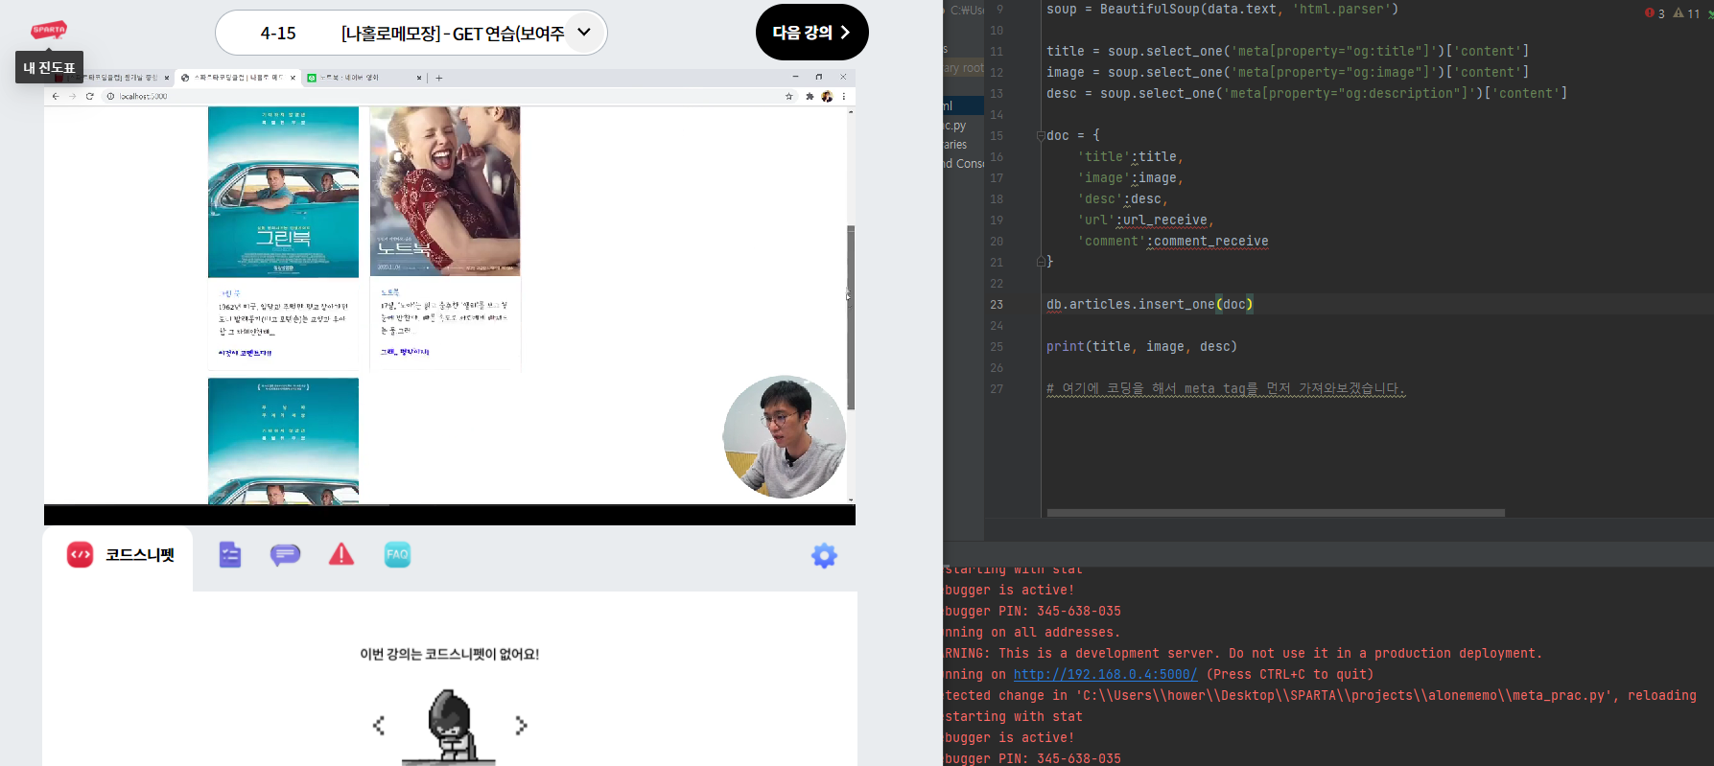Select the first browser tab in the video
The width and height of the screenshot is (1714, 766).
110,78
